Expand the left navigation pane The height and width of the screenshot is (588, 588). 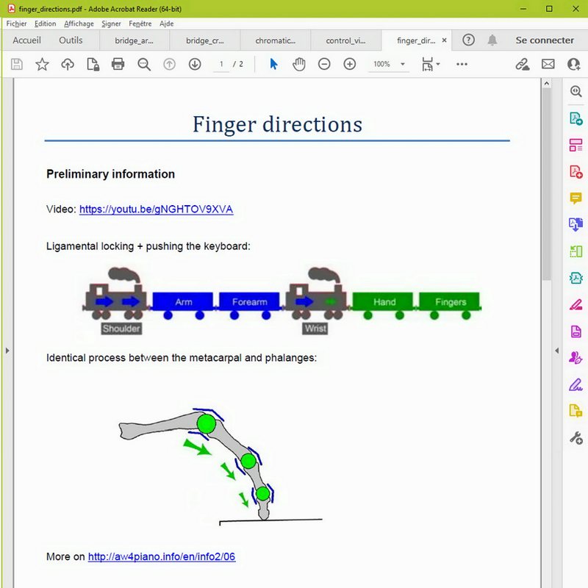click(7, 351)
